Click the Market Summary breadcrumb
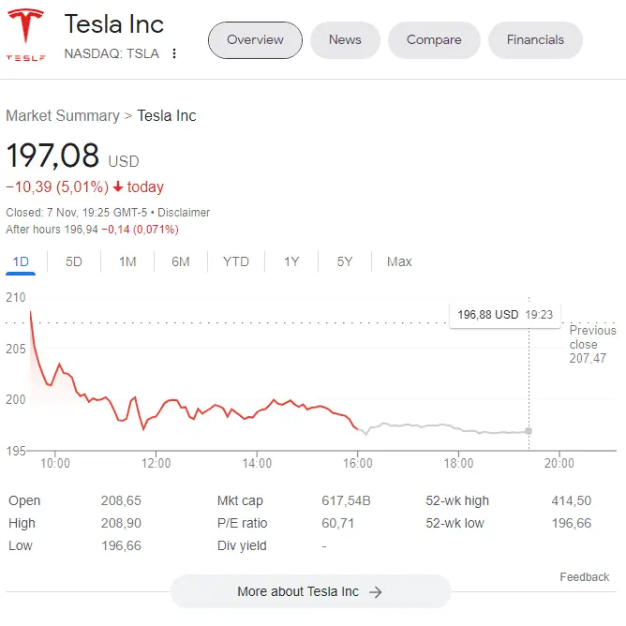Image resolution: width=626 pixels, height=626 pixels. (x=62, y=116)
